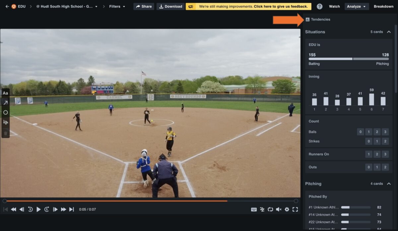Screen dimensions: 398x231
Task: Enter fullscreen mode
Action: point(295,209)
